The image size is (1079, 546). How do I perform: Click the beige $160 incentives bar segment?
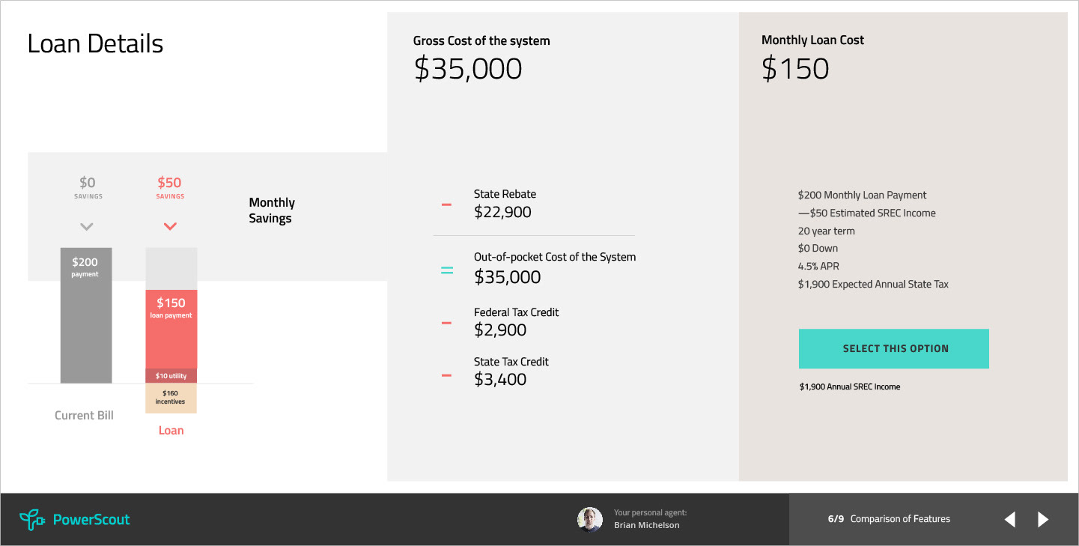point(171,398)
